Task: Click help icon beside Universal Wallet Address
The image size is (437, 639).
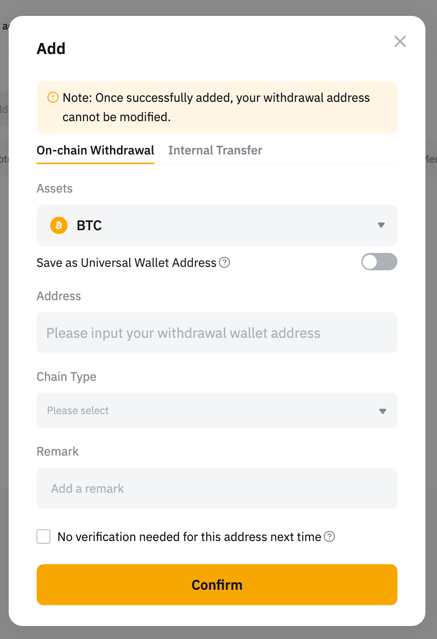Action: pos(225,263)
